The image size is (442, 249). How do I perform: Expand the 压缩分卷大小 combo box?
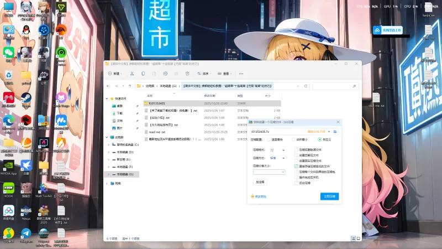click(x=283, y=172)
